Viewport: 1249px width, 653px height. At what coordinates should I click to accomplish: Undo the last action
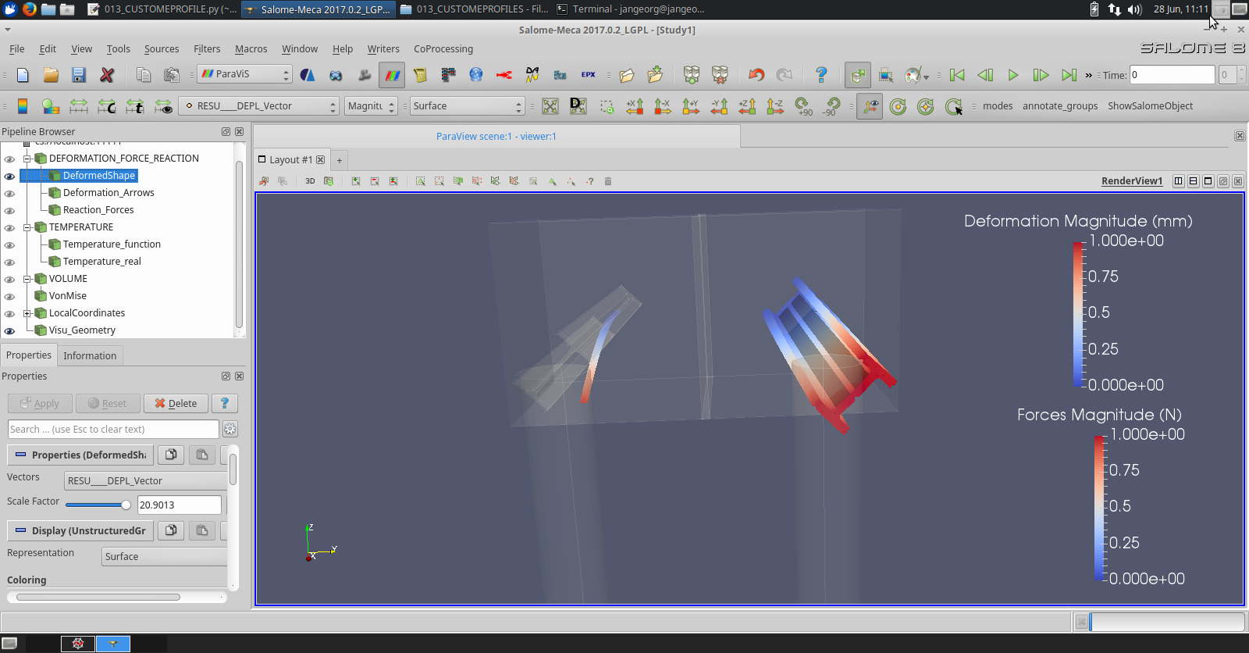click(756, 75)
